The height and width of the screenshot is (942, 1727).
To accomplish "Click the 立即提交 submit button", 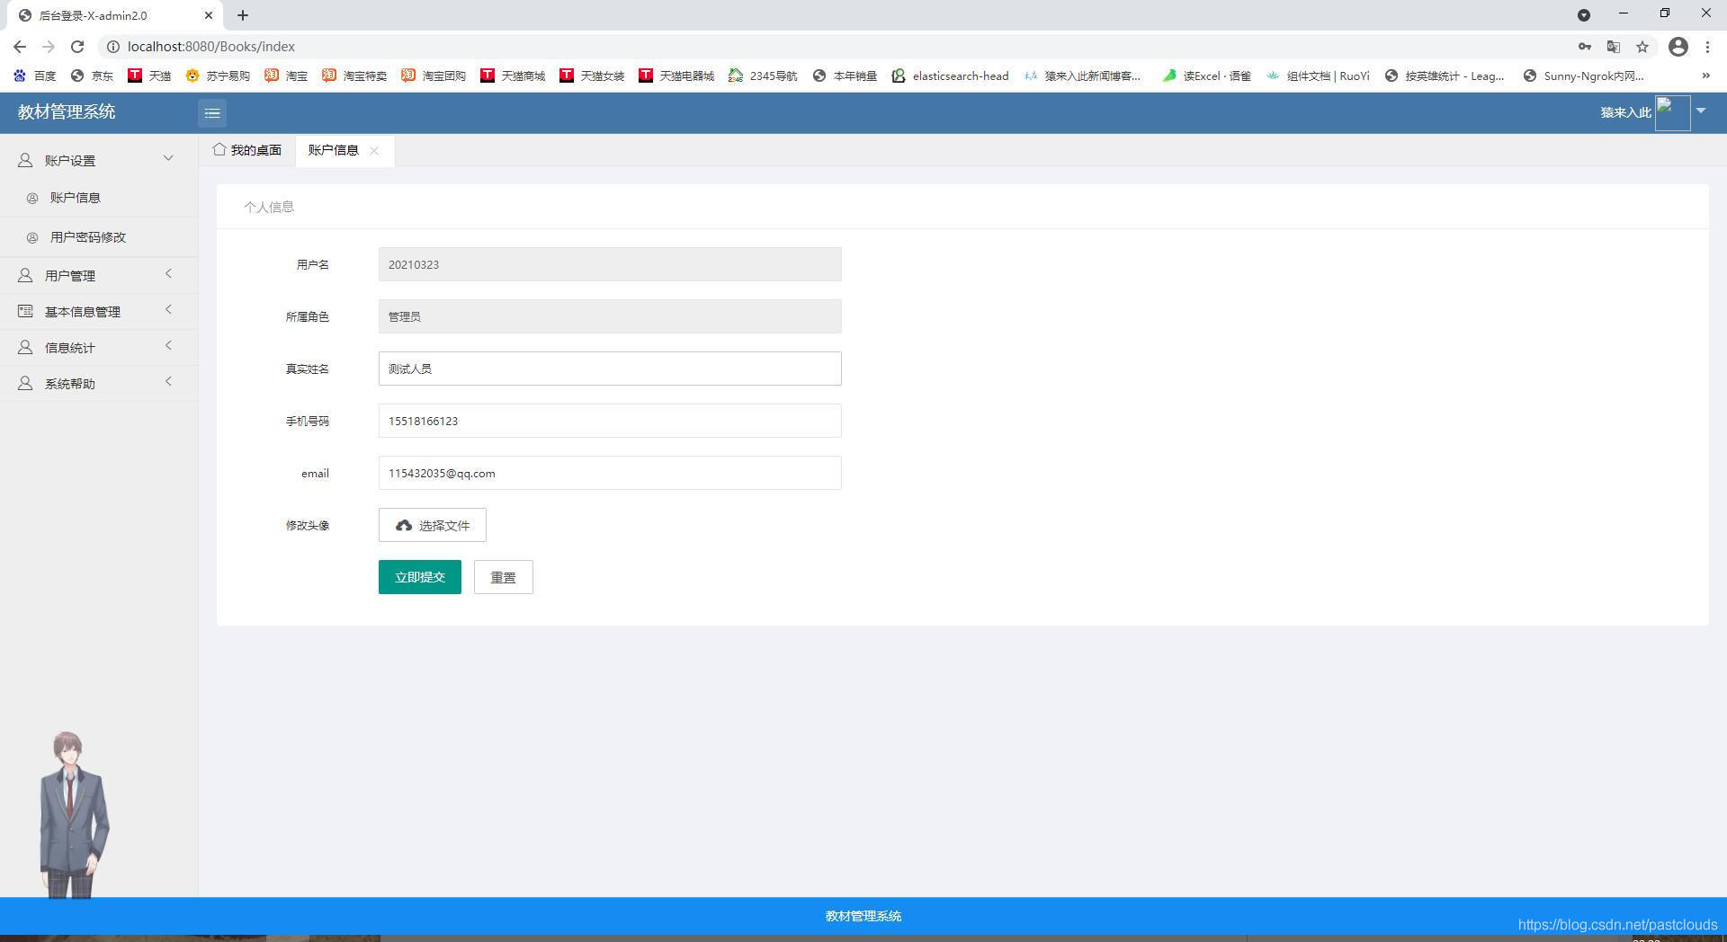I will [420, 577].
